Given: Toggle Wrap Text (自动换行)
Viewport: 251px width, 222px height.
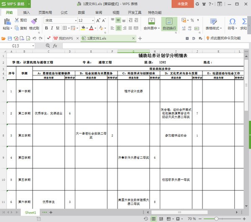Looking at the screenshot, I should 169,24.
